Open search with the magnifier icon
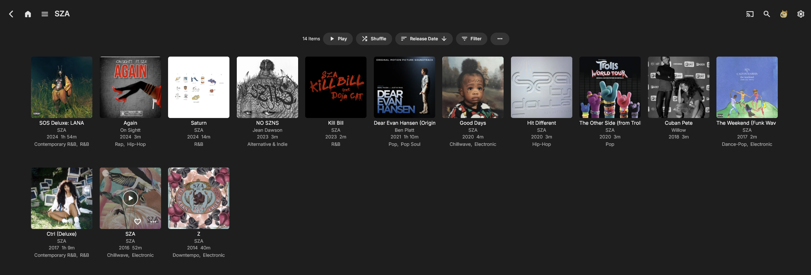This screenshot has width=811, height=275. (767, 14)
